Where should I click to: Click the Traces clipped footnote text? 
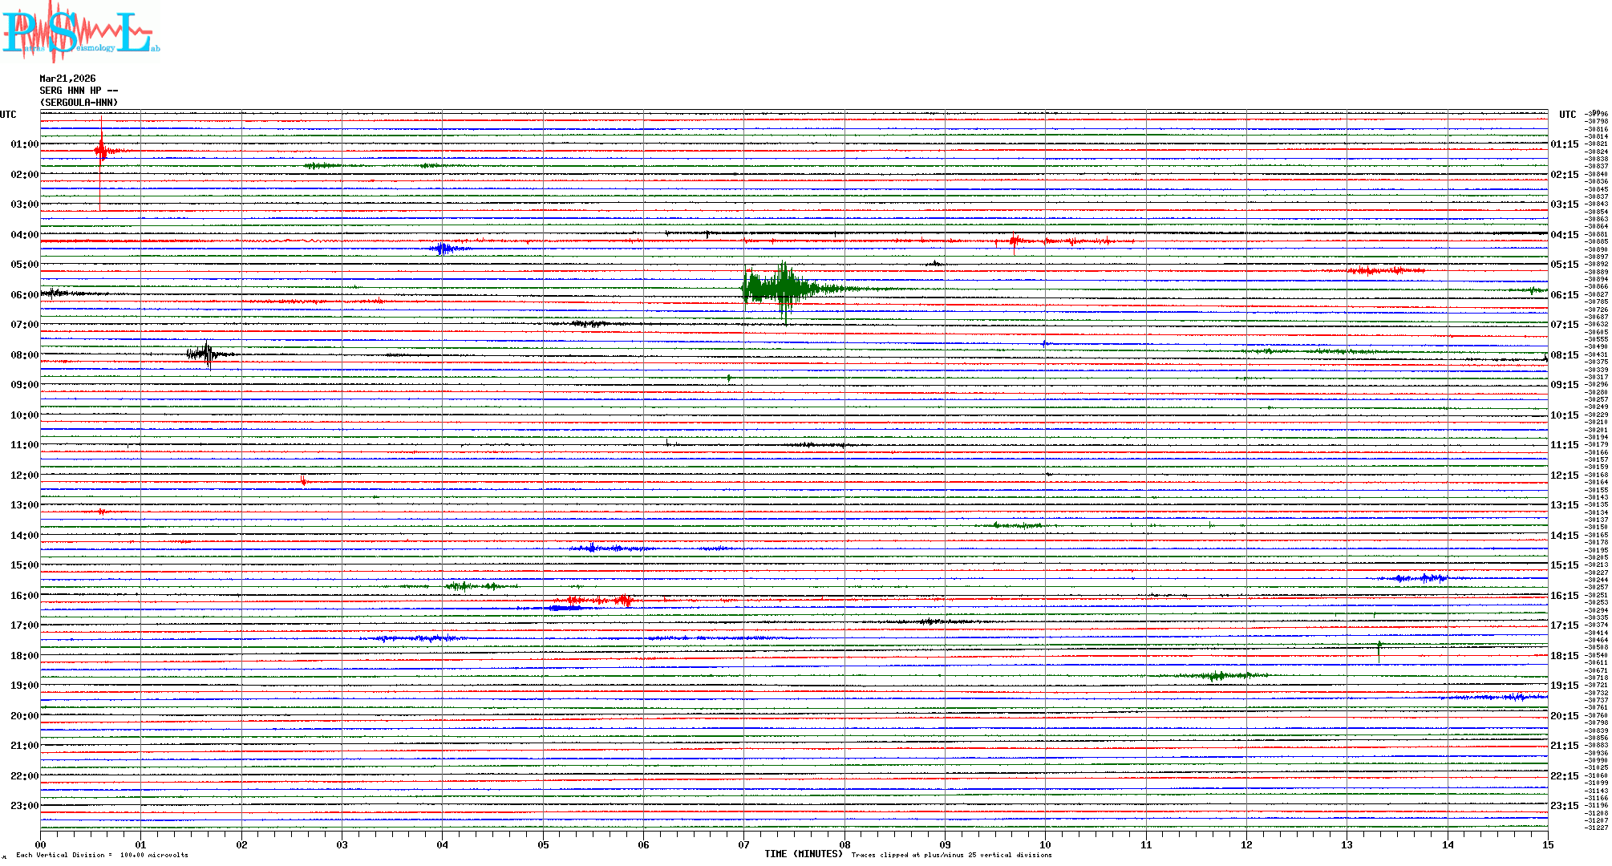(x=951, y=855)
